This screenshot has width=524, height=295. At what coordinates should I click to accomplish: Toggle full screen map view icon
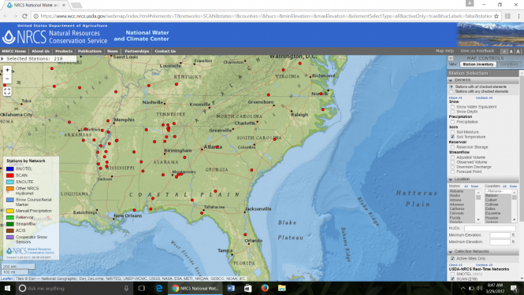coord(7,91)
